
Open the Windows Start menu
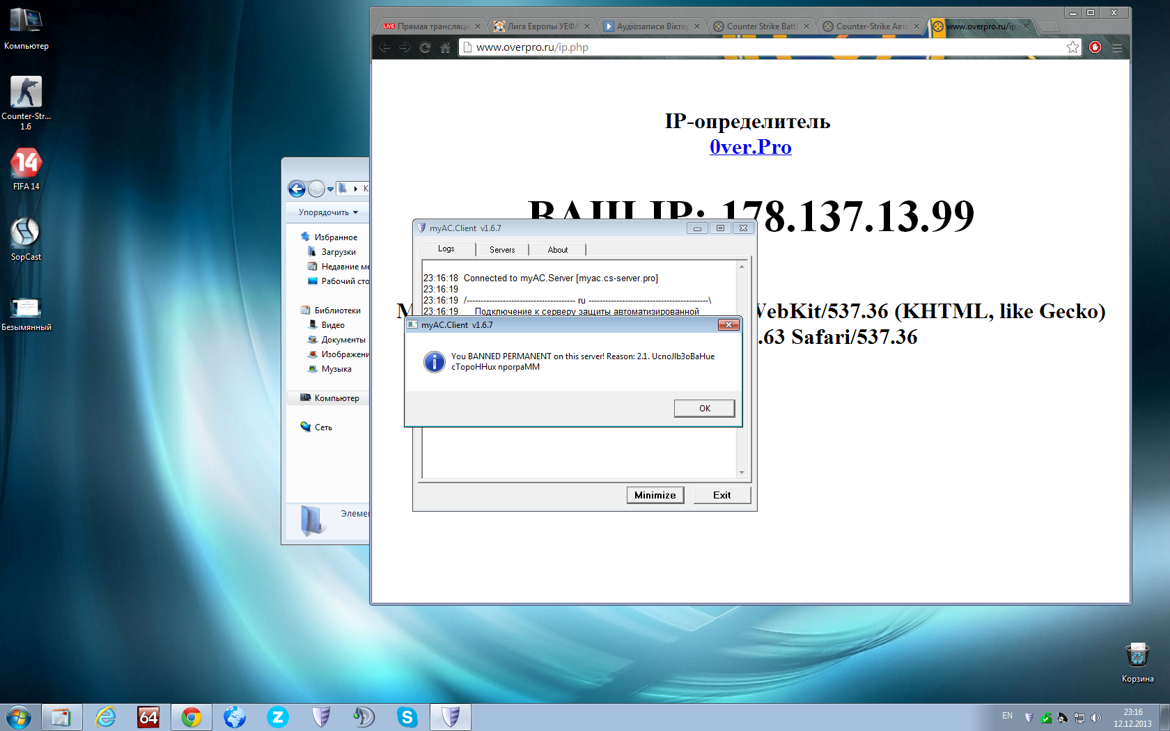[19, 717]
